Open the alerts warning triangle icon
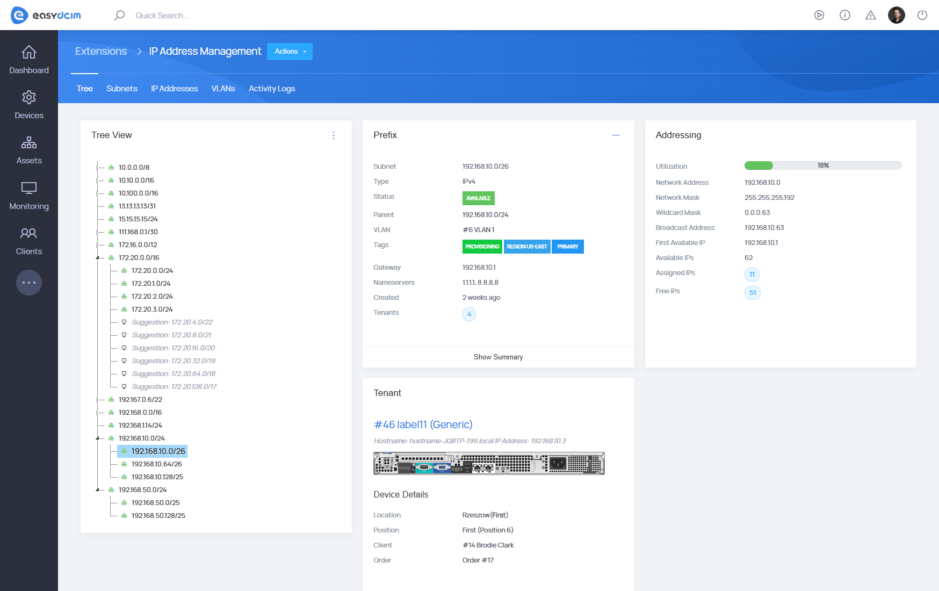 point(870,15)
